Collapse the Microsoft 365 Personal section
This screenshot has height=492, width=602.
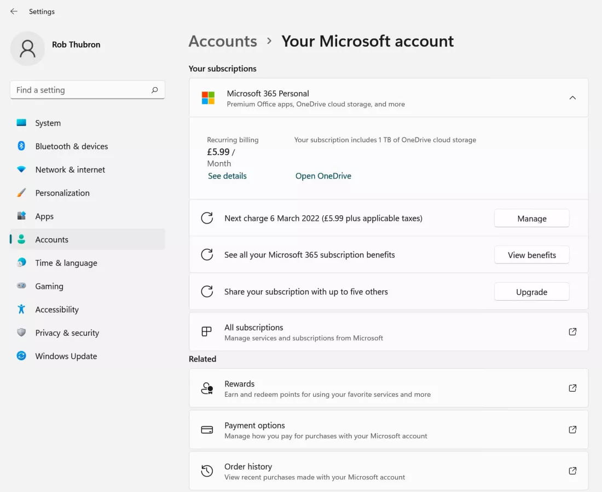[x=572, y=98]
